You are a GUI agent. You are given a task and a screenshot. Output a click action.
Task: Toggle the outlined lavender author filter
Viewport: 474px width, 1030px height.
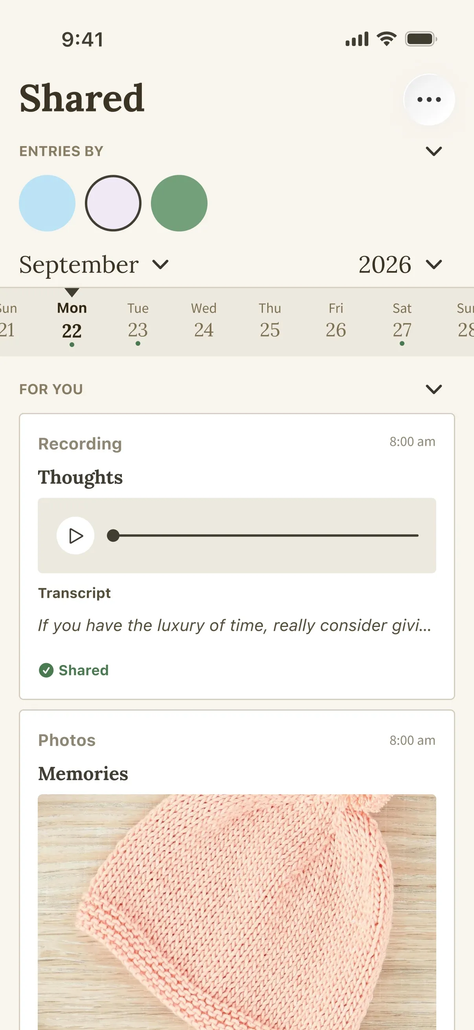(113, 203)
